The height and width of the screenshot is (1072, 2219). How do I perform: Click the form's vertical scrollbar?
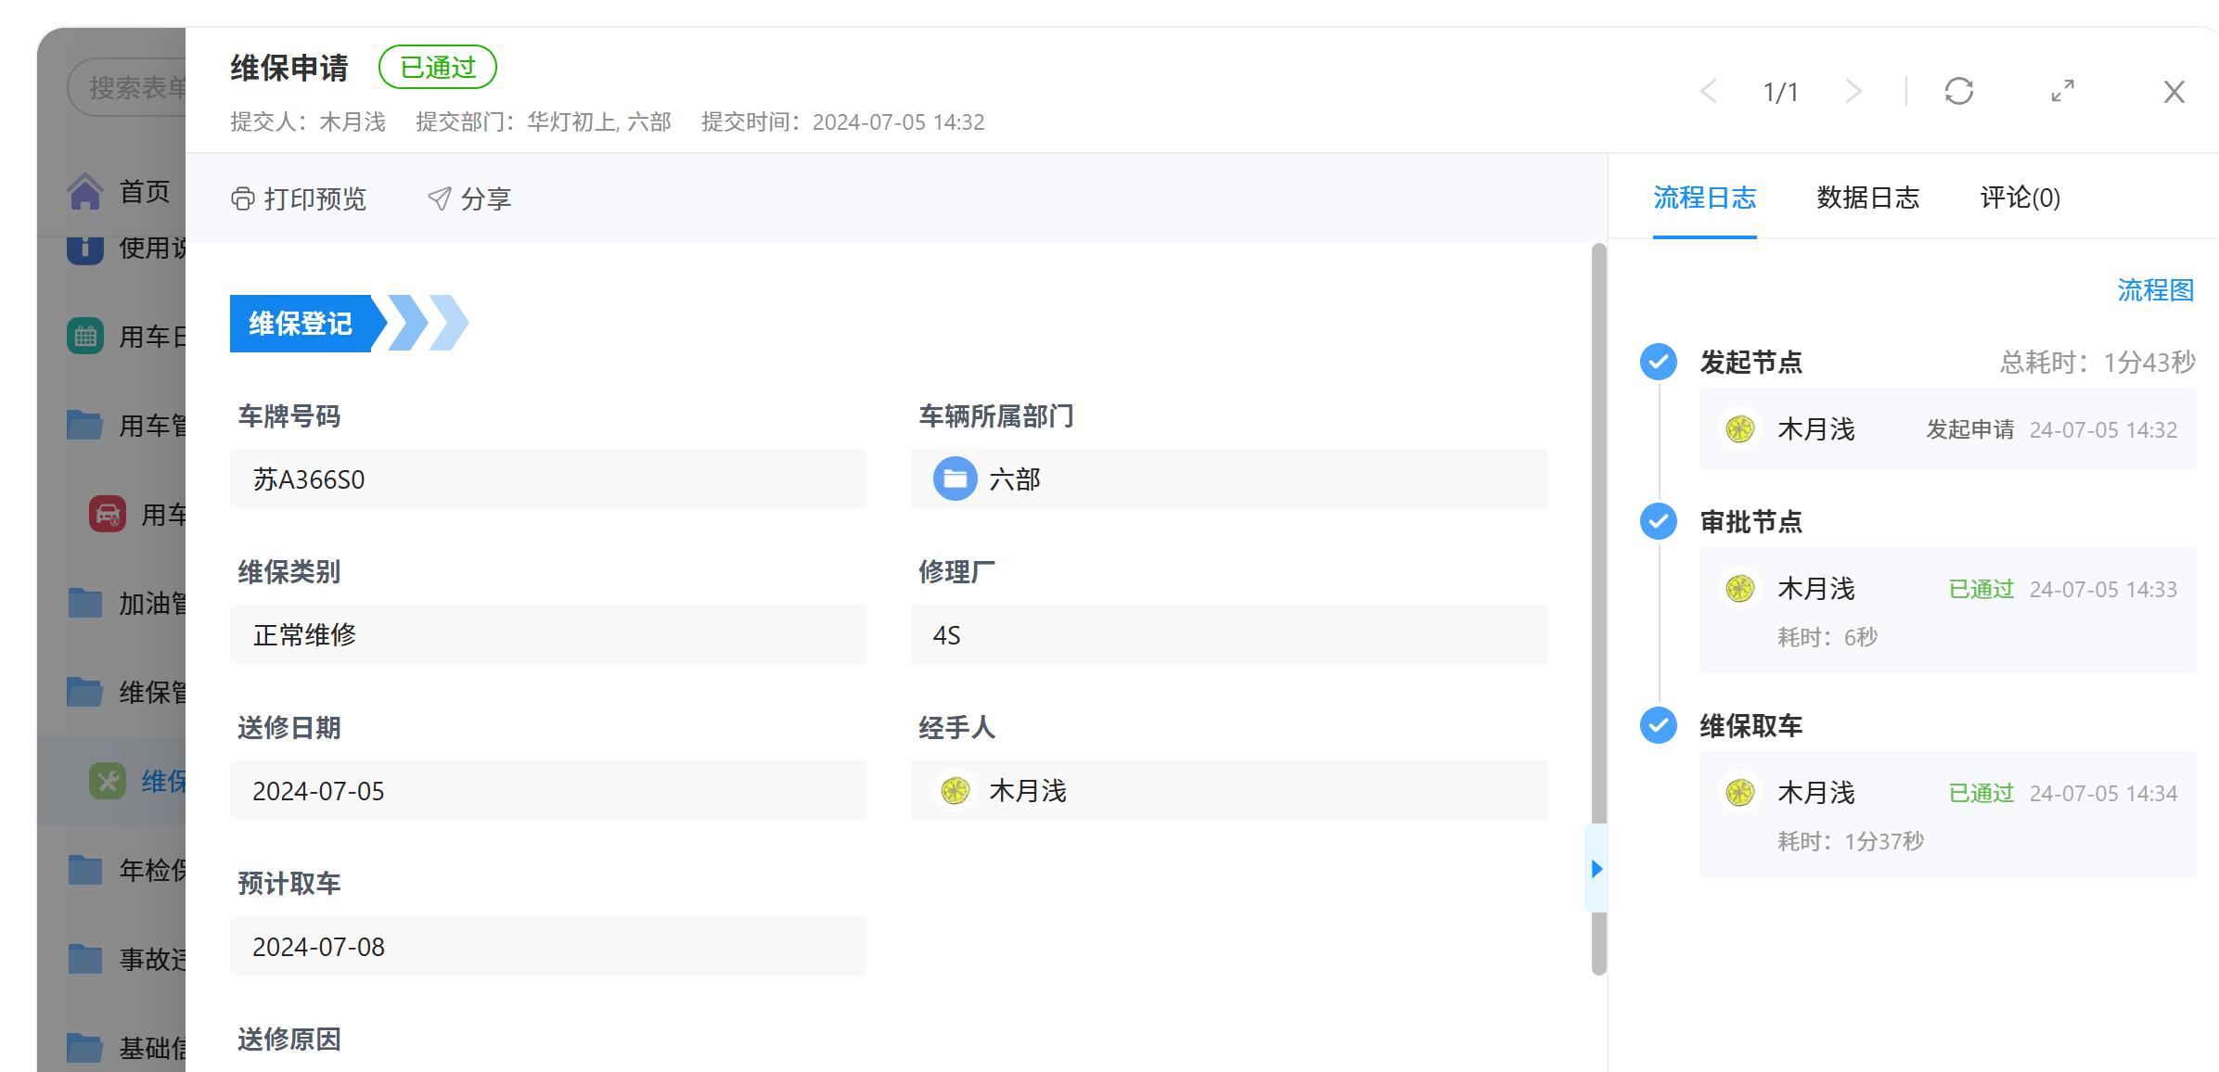coord(1598,556)
